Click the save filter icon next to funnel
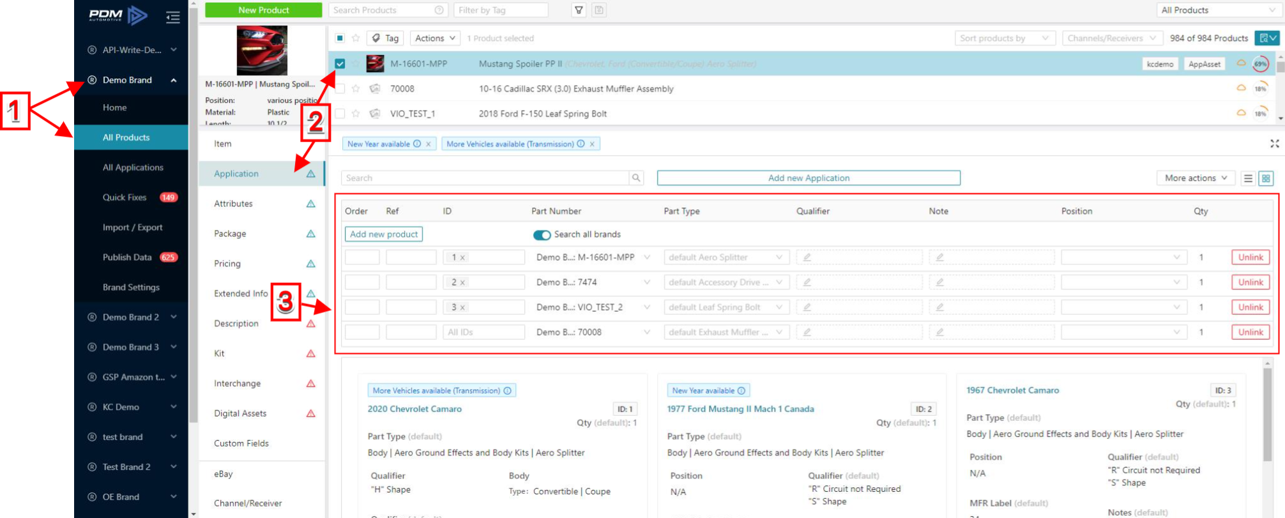Image resolution: width=1285 pixels, height=518 pixels. [598, 10]
